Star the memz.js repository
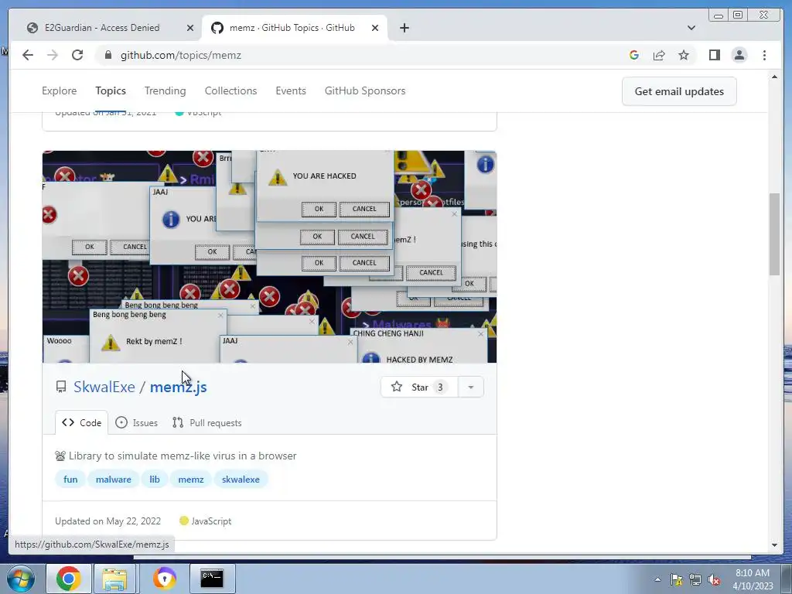 tap(419, 387)
